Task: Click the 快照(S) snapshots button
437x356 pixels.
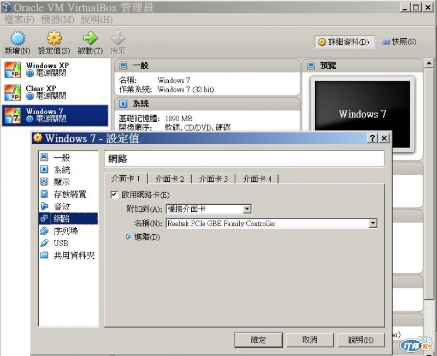Action: tap(399, 42)
